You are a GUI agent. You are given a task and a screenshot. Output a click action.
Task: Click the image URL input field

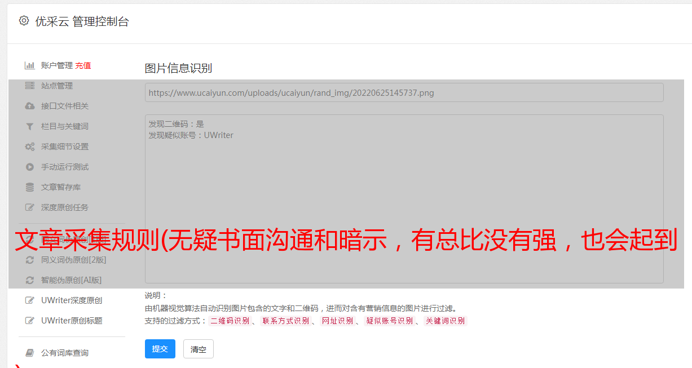[404, 93]
